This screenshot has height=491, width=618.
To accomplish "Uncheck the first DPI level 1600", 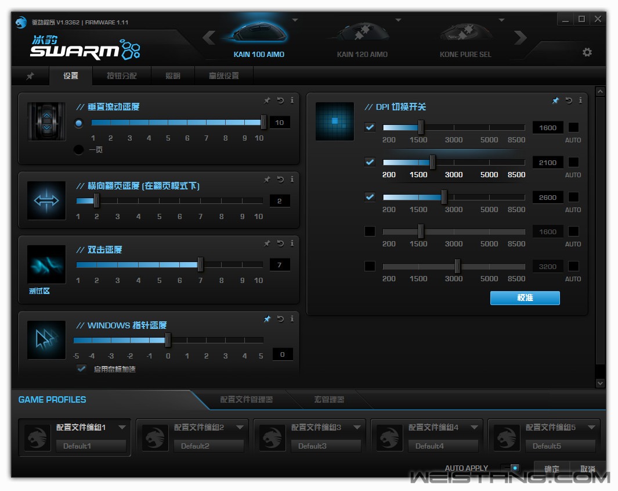I will click(370, 127).
